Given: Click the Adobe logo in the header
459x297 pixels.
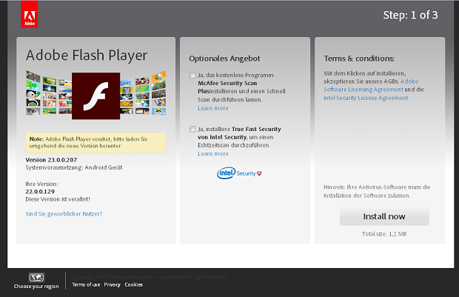Looking at the screenshot, I should click(x=31, y=15).
